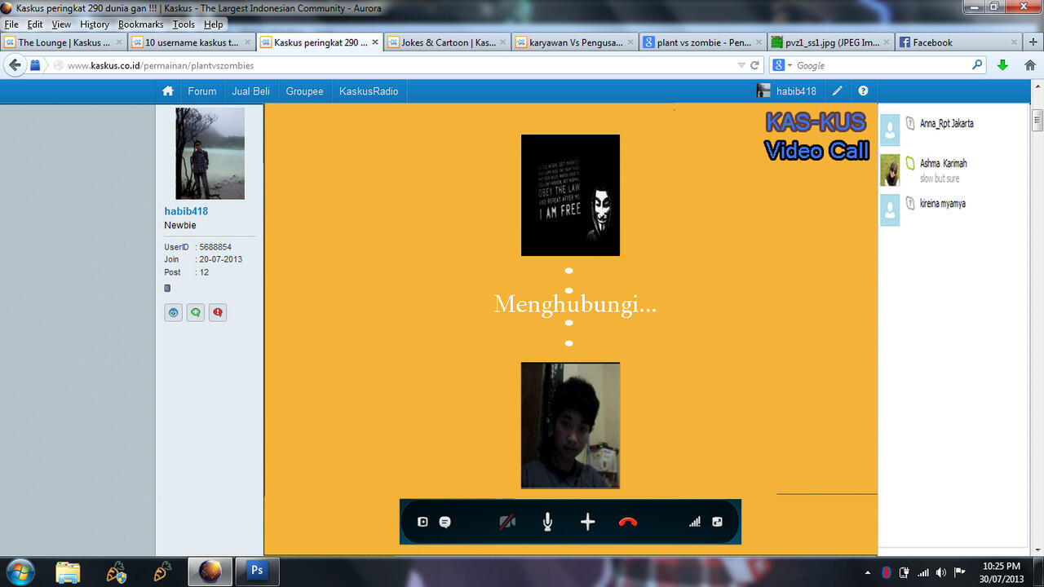
Task: Add participant with the plus icon
Action: click(587, 522)
